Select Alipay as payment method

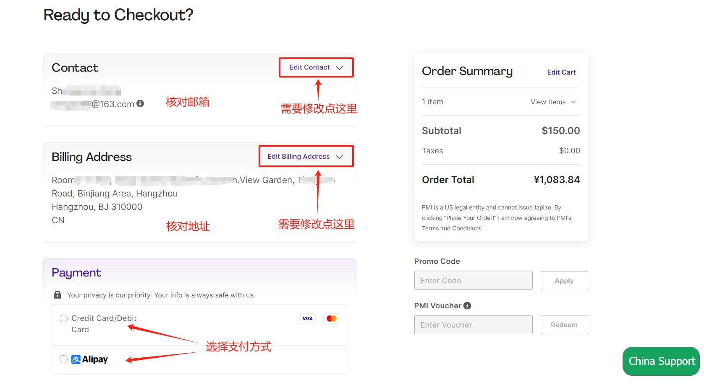click(x=63, y=359)
